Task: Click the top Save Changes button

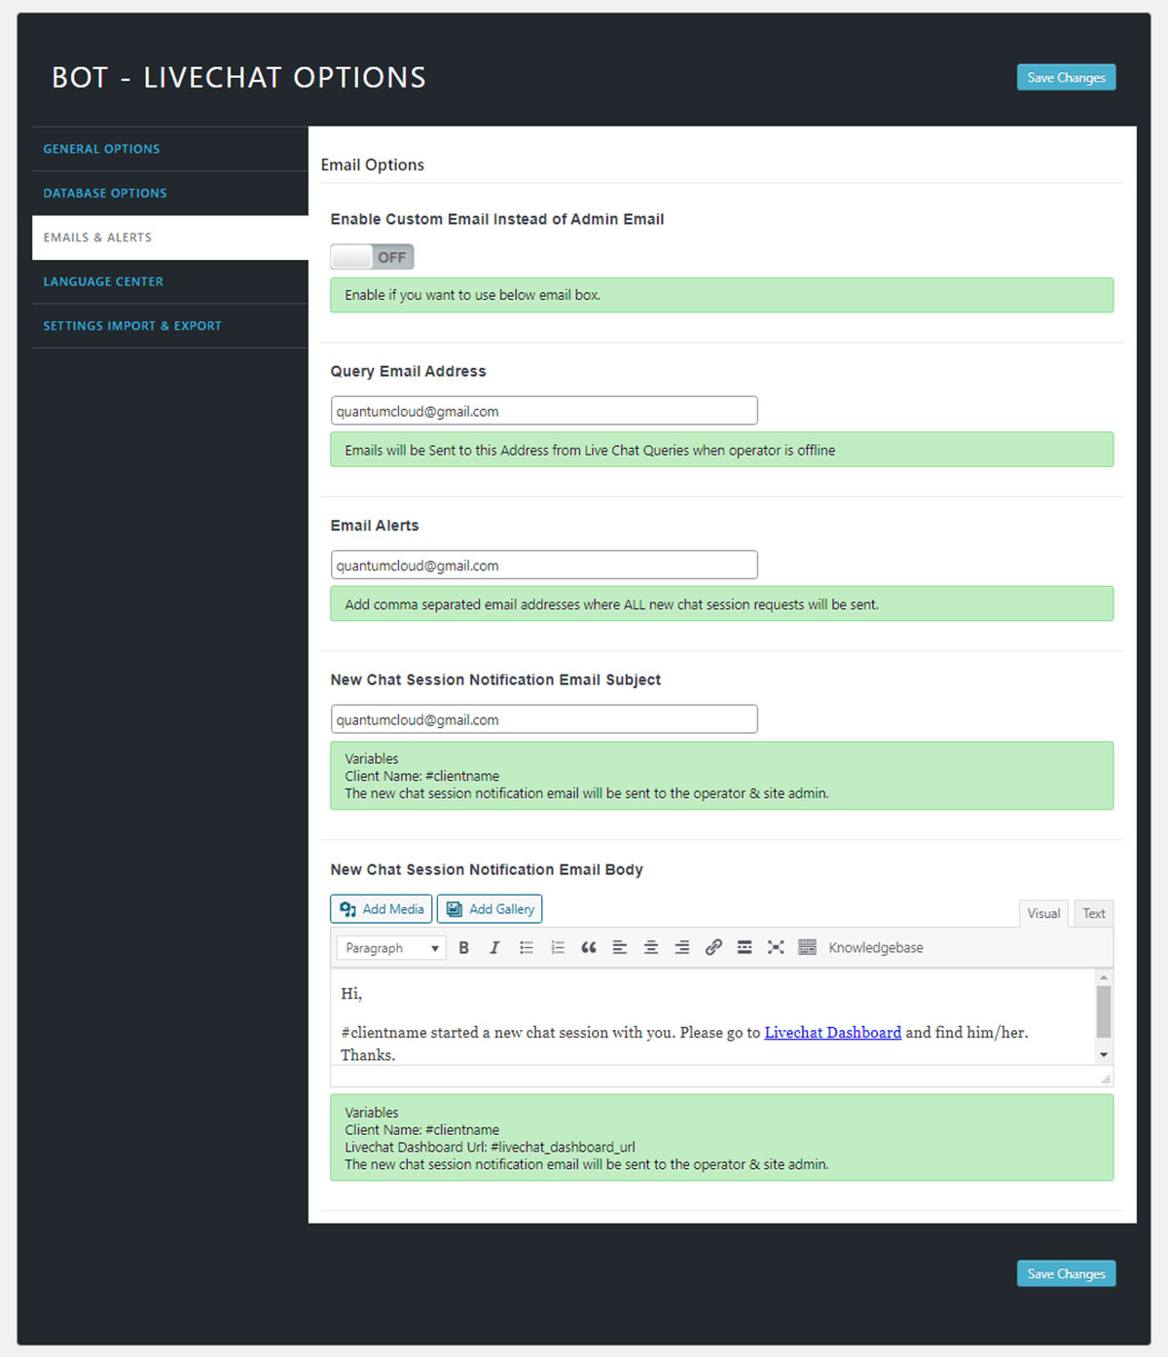Action: click(1066, 78)
